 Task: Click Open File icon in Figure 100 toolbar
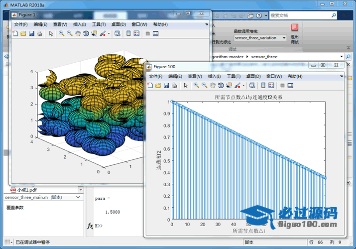[158, 86]
